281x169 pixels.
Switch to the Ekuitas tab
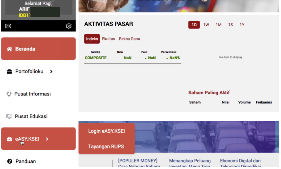108,39
